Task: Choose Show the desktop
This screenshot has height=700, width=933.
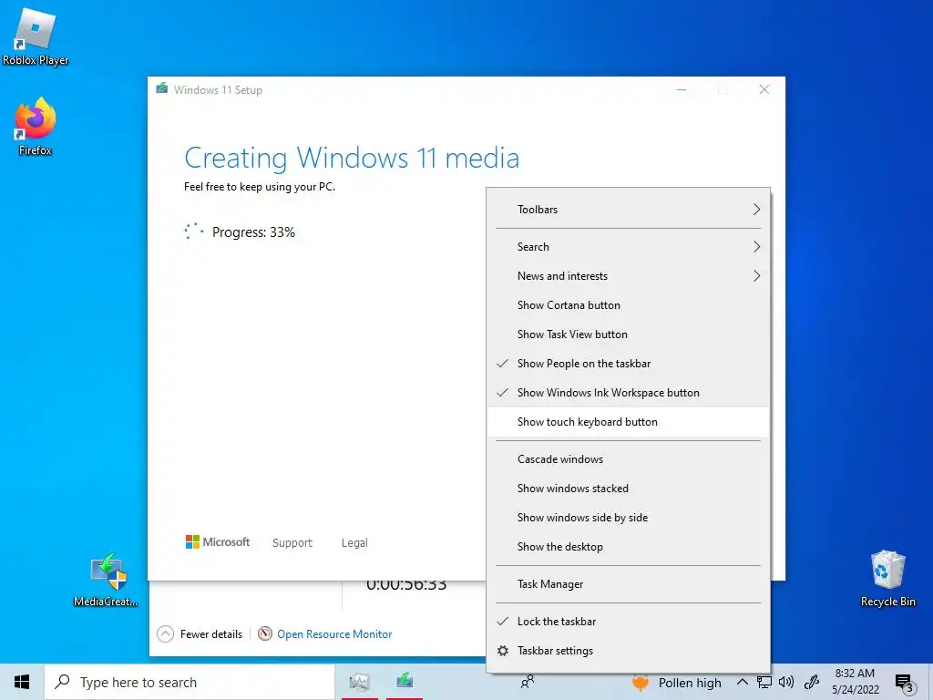Action: tap(629, 547)
